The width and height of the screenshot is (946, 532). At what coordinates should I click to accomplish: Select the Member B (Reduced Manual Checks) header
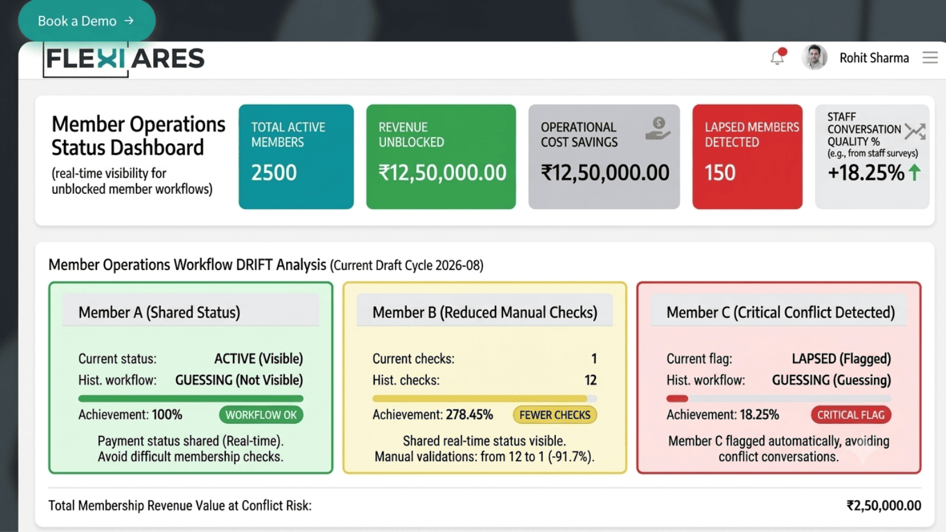tap(485, 312)
